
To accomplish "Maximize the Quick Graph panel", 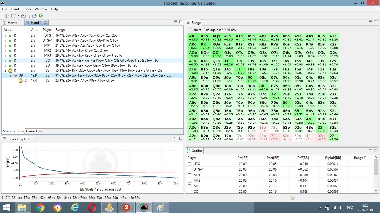I will click(x=181, y=138).
